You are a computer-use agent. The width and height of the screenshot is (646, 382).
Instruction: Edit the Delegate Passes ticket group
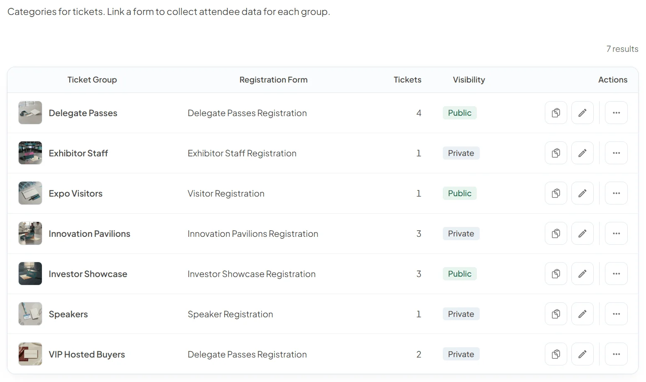point(582,113)
